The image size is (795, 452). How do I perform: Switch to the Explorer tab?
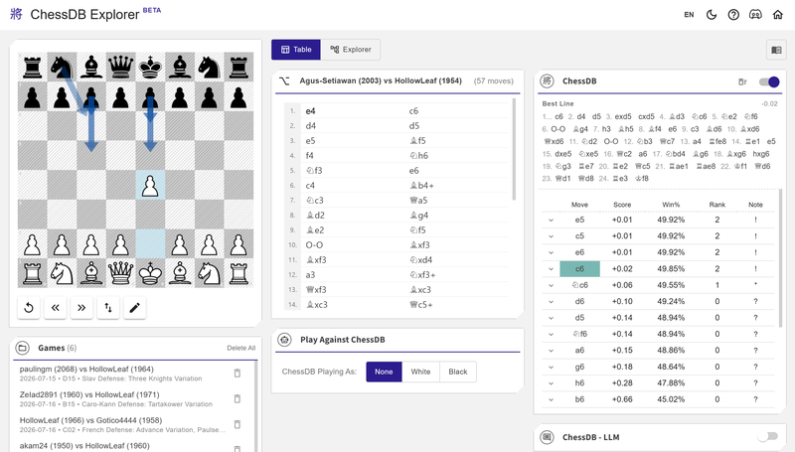pyautogui.click(x=351, y=50)
